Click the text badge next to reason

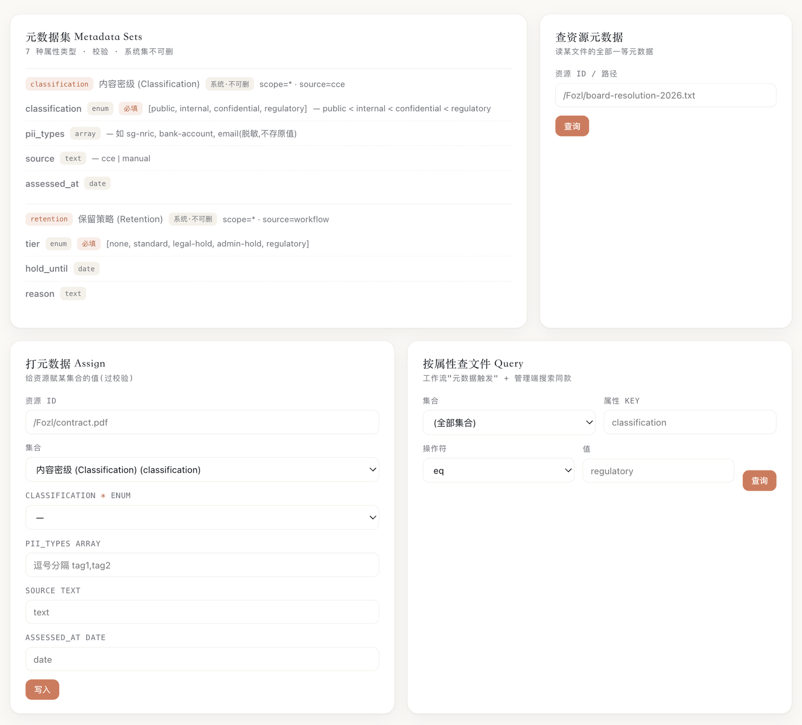tap(73, 294)
